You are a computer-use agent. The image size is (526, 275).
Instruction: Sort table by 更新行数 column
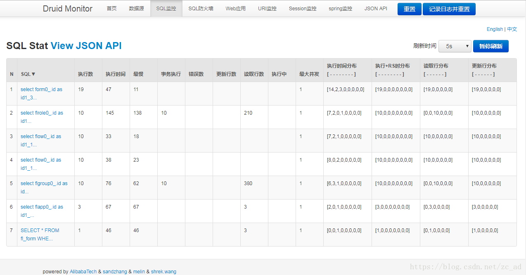[x=226, y=74]
